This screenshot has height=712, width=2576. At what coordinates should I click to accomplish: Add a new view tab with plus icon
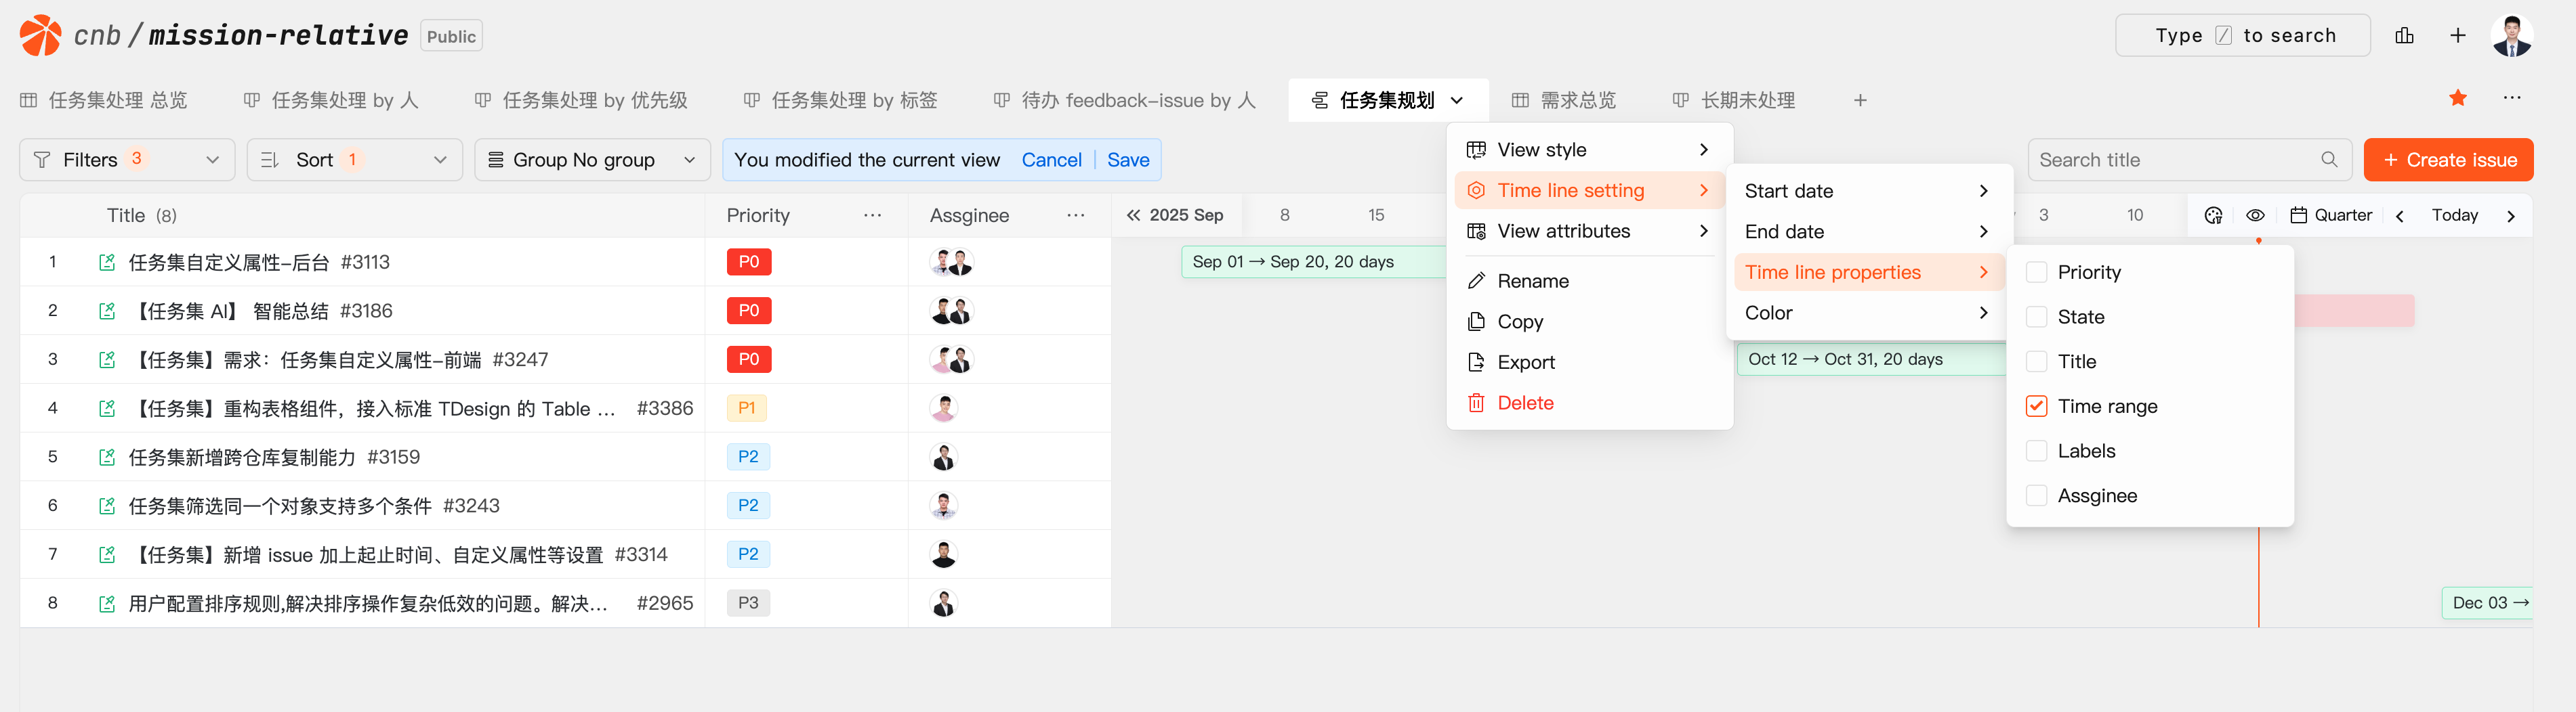[1859, 101]
